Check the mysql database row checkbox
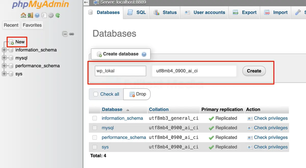This screenshot has height=168, width=306. tap(95, 128)
